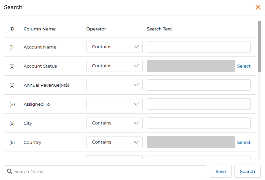Click the Account Status row label

(40, 66)
